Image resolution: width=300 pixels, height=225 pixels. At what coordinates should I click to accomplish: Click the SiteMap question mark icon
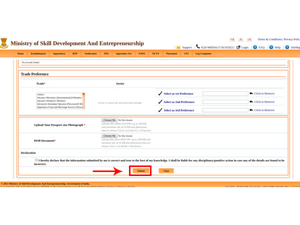287,47
